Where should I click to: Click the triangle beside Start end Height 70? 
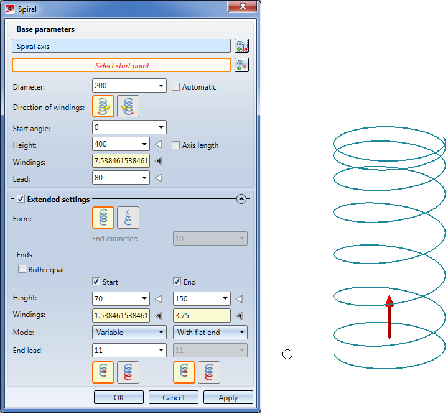pyautogui.click(x=158, y=299)
